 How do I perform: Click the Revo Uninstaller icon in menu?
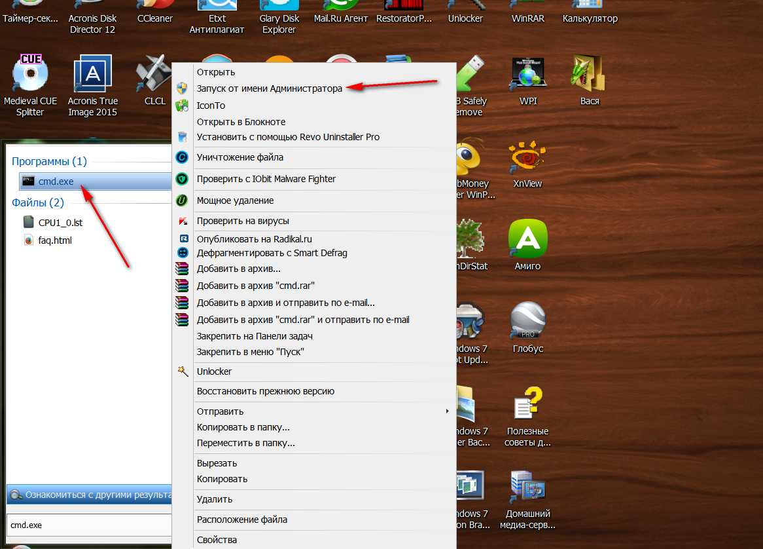182,137
